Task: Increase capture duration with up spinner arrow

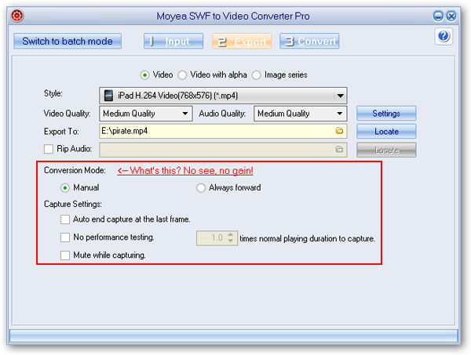Action: coord(230,235)
